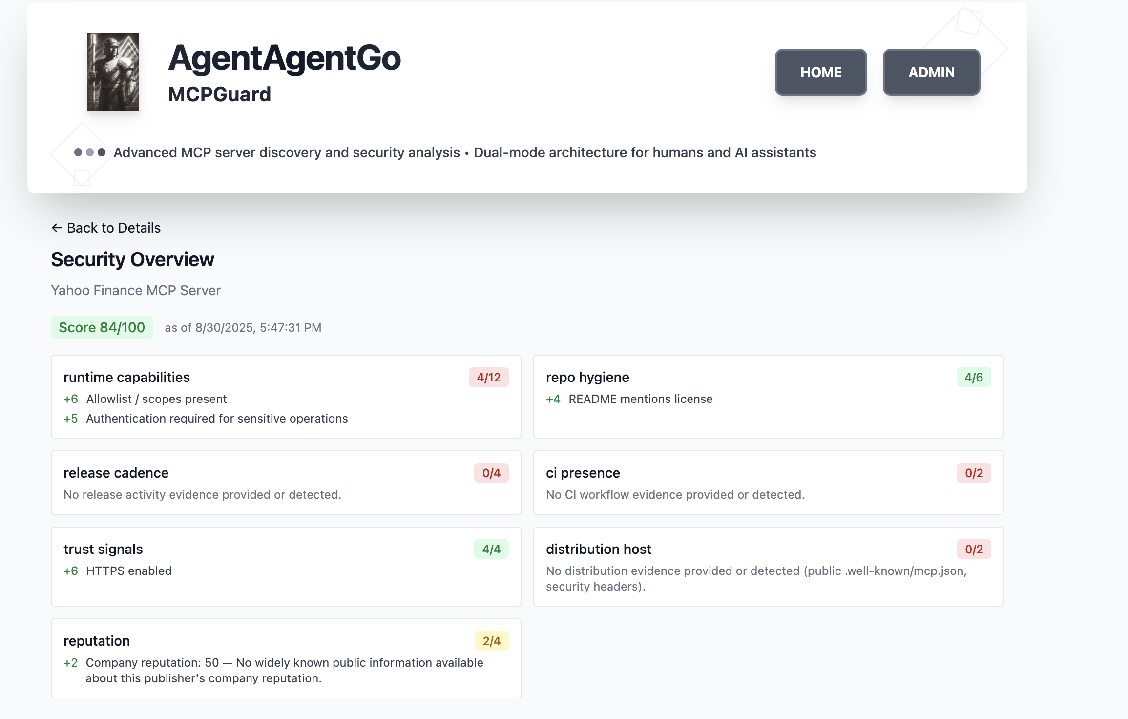1128x719 pixels.
Task: Click the three-dot loading indicator icon
Action: point(89,152)
